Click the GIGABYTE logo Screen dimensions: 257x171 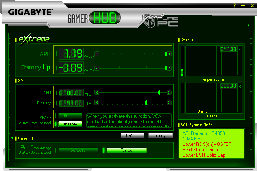(x=31, y=12)
